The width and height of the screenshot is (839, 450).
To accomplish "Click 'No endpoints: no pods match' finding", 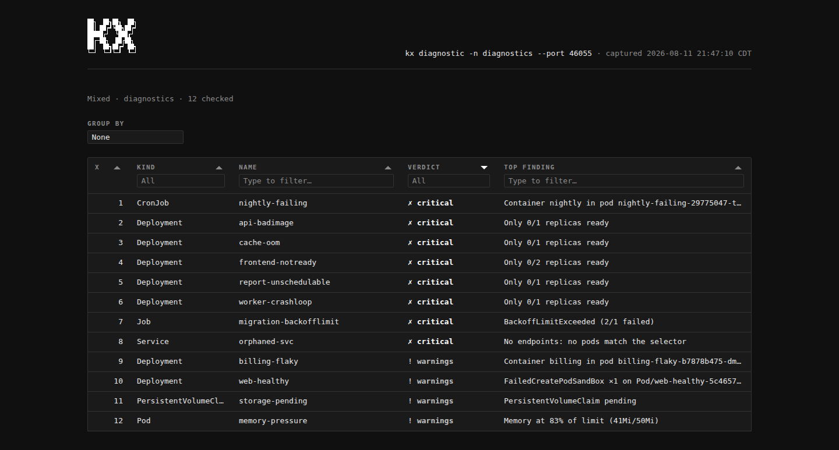I will (595, 342).
